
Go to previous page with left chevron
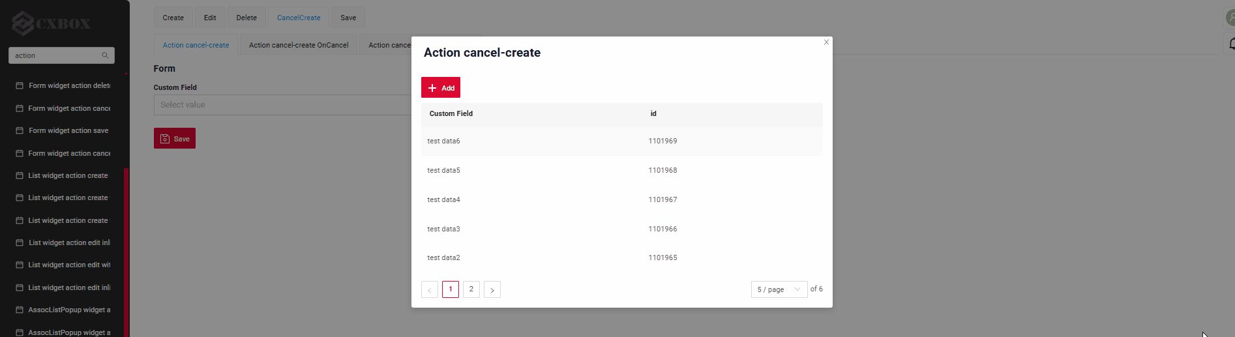coord(430,289)
